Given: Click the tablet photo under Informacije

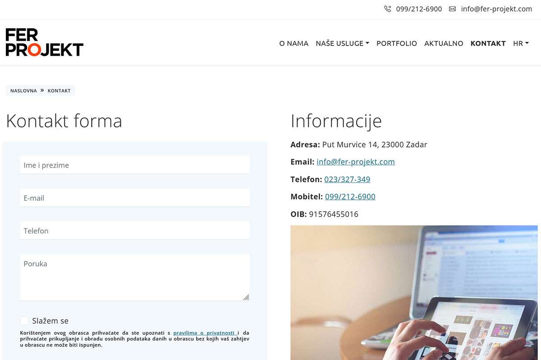Looking at the screenshot, I should click(x=413, y=292).
